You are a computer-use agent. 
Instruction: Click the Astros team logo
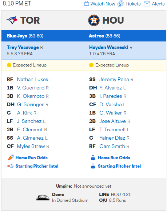pyautogui.click(x=94, y=20)
